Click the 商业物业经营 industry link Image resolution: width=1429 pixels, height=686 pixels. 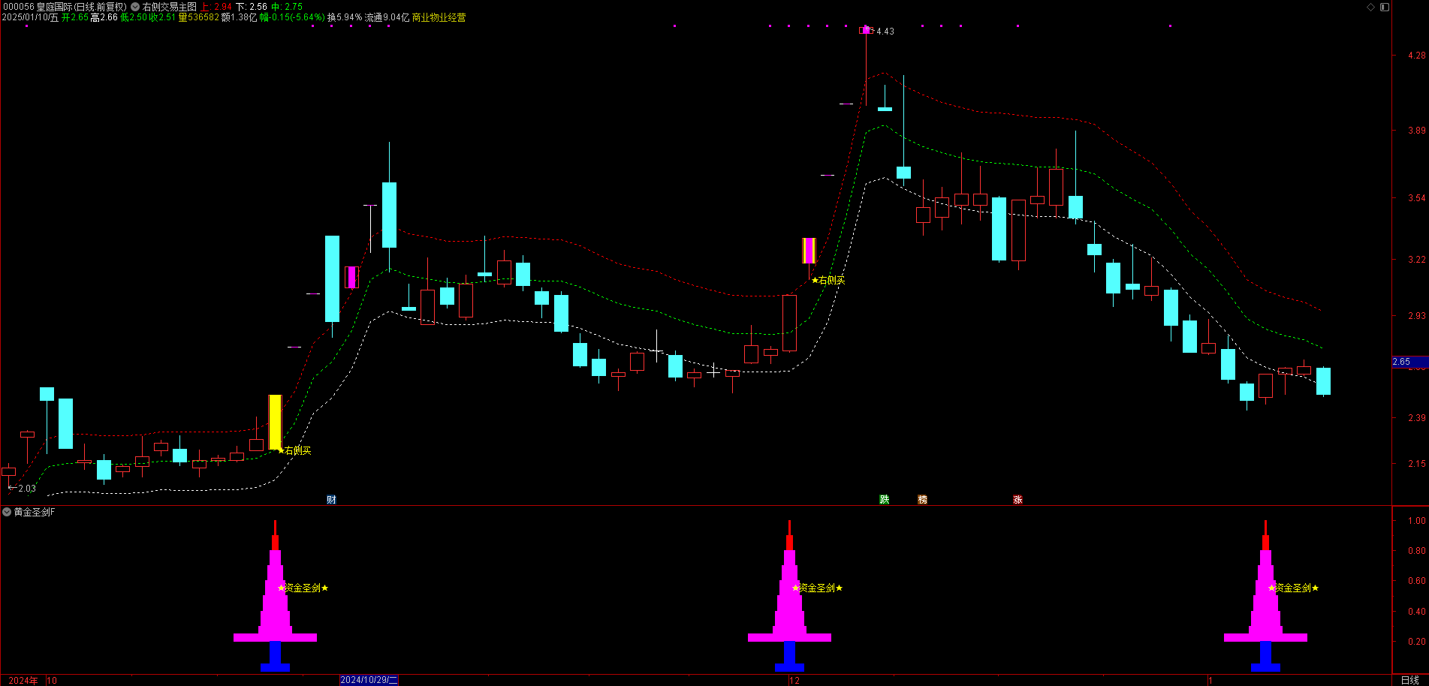[x=439, y=17]
